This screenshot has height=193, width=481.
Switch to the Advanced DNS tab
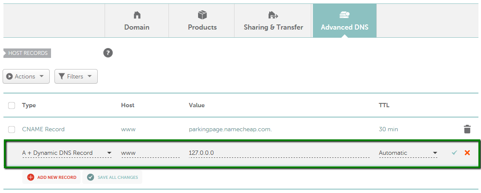pyautogui.click(x=345, y=21)
